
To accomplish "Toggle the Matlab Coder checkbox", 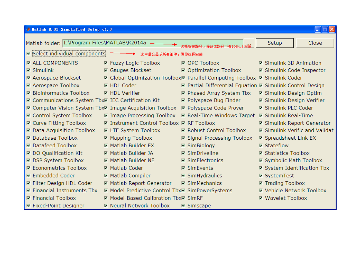I will pos(106,168).
